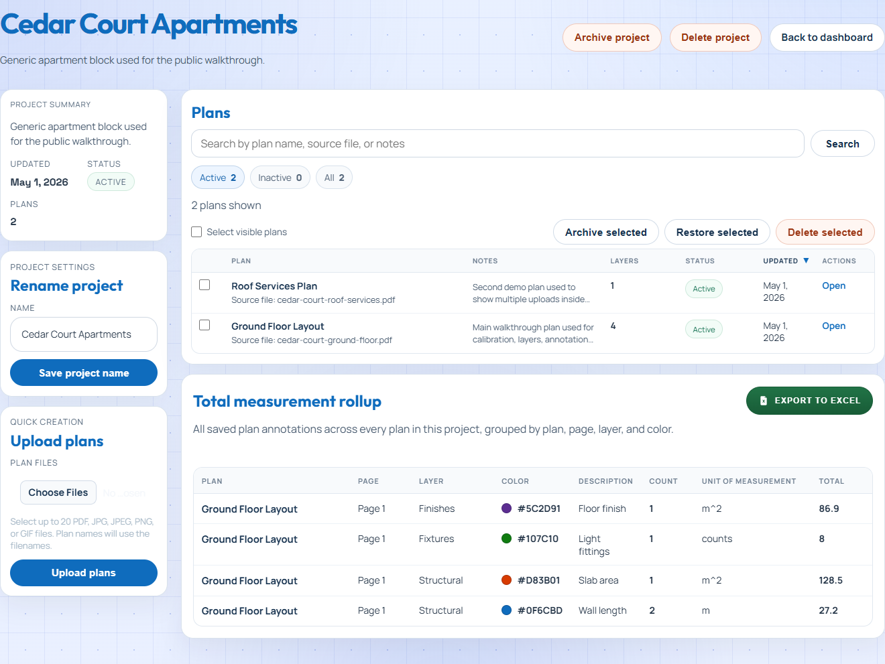This screenshot has width=885, height=664.
Task: Click the Slab area description cell
Action: [x=599, y=580]
